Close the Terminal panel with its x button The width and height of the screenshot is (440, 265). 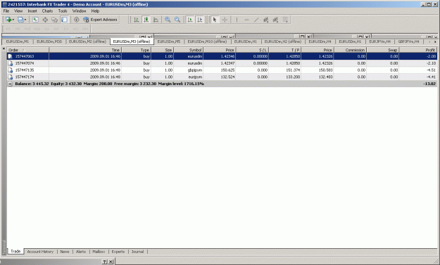(4, 49)
